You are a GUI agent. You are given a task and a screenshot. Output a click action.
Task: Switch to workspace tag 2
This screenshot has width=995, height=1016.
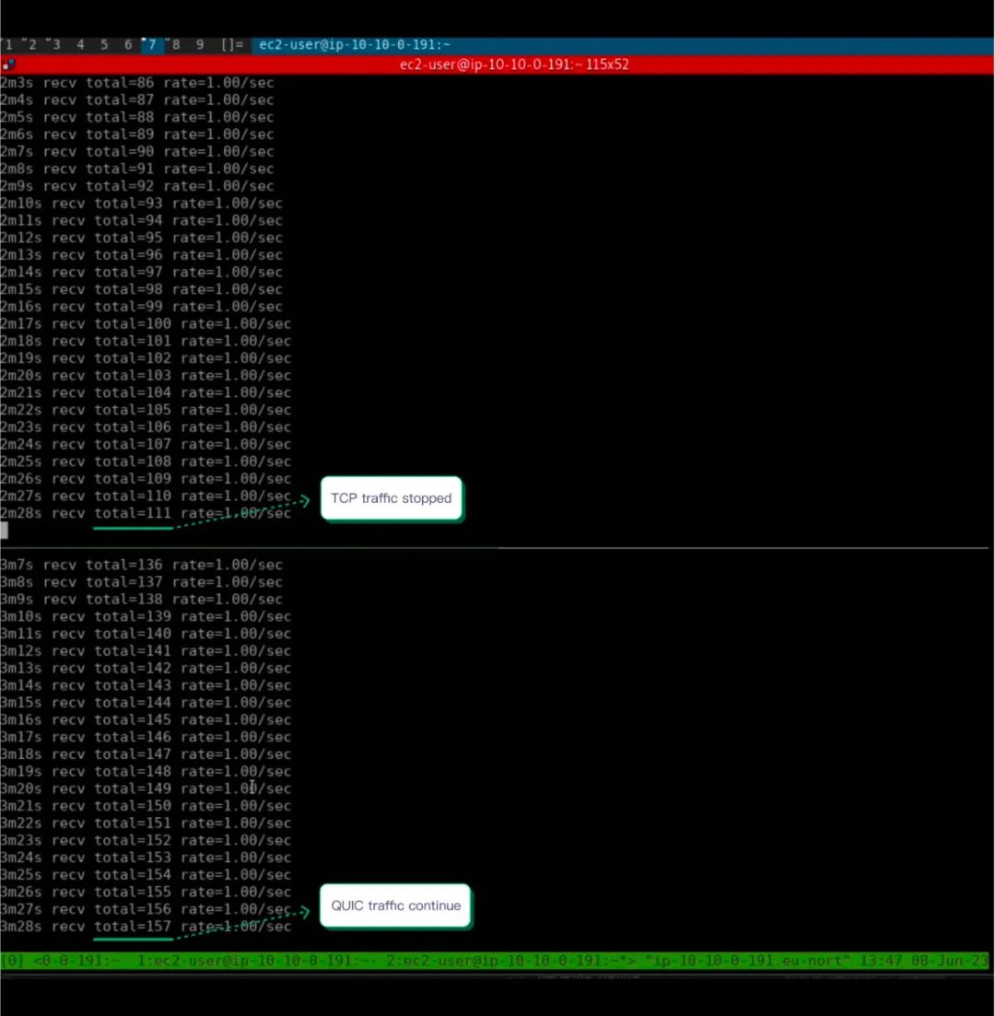pos(30,45)
